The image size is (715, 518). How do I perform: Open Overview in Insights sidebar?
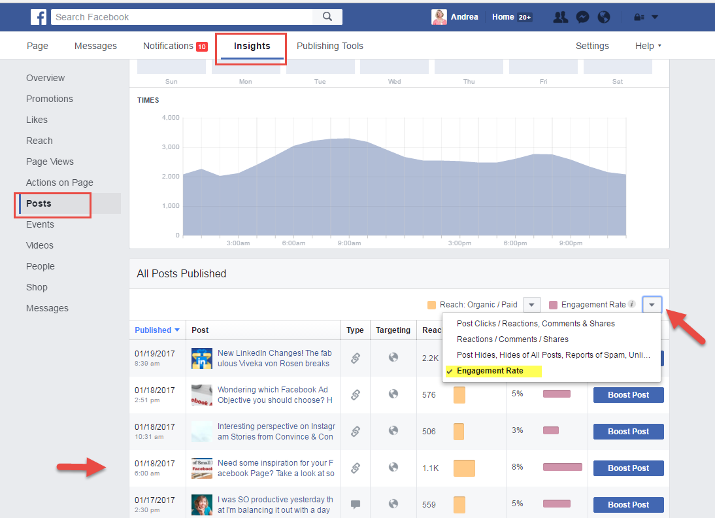(46, 78)
